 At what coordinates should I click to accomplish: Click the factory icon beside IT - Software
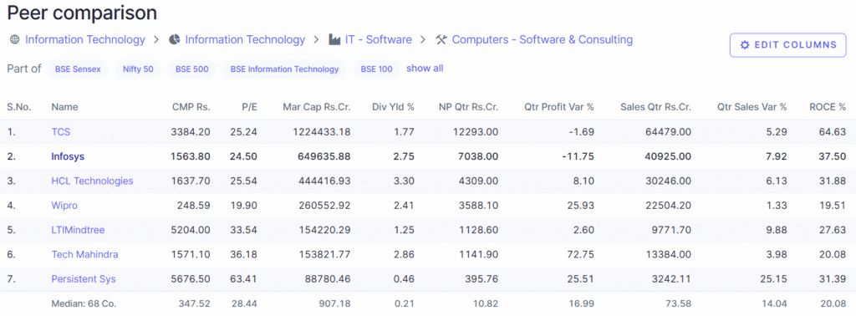pyautogui.click(x=334, y=40)
